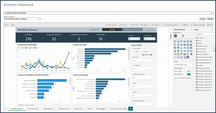Open the Supplier filter dropdown
Screen dimensions: 216x113
143,95
